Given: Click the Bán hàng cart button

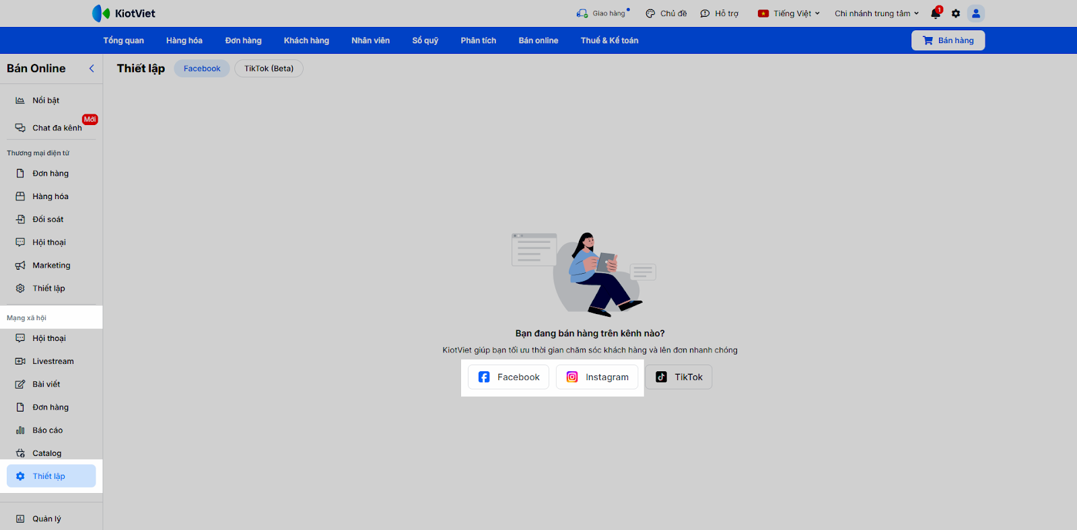Looking at the screenshot, I should (x=948, y=40).
